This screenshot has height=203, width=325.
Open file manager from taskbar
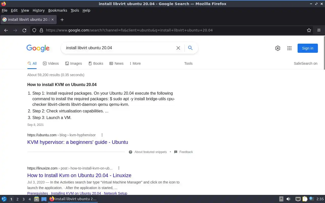point(37,199)
